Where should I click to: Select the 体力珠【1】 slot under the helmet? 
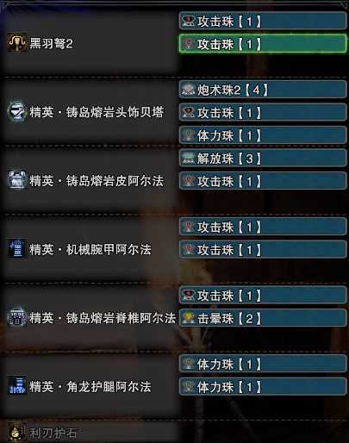[263, 135]
